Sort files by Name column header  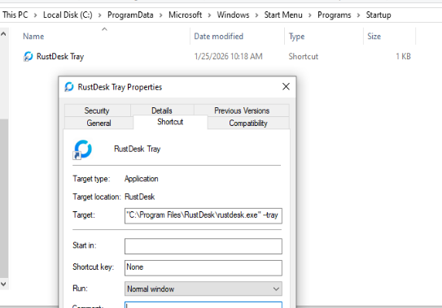pos(33,37)
